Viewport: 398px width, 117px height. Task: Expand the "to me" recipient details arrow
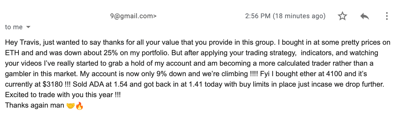[x=28, y=27]
